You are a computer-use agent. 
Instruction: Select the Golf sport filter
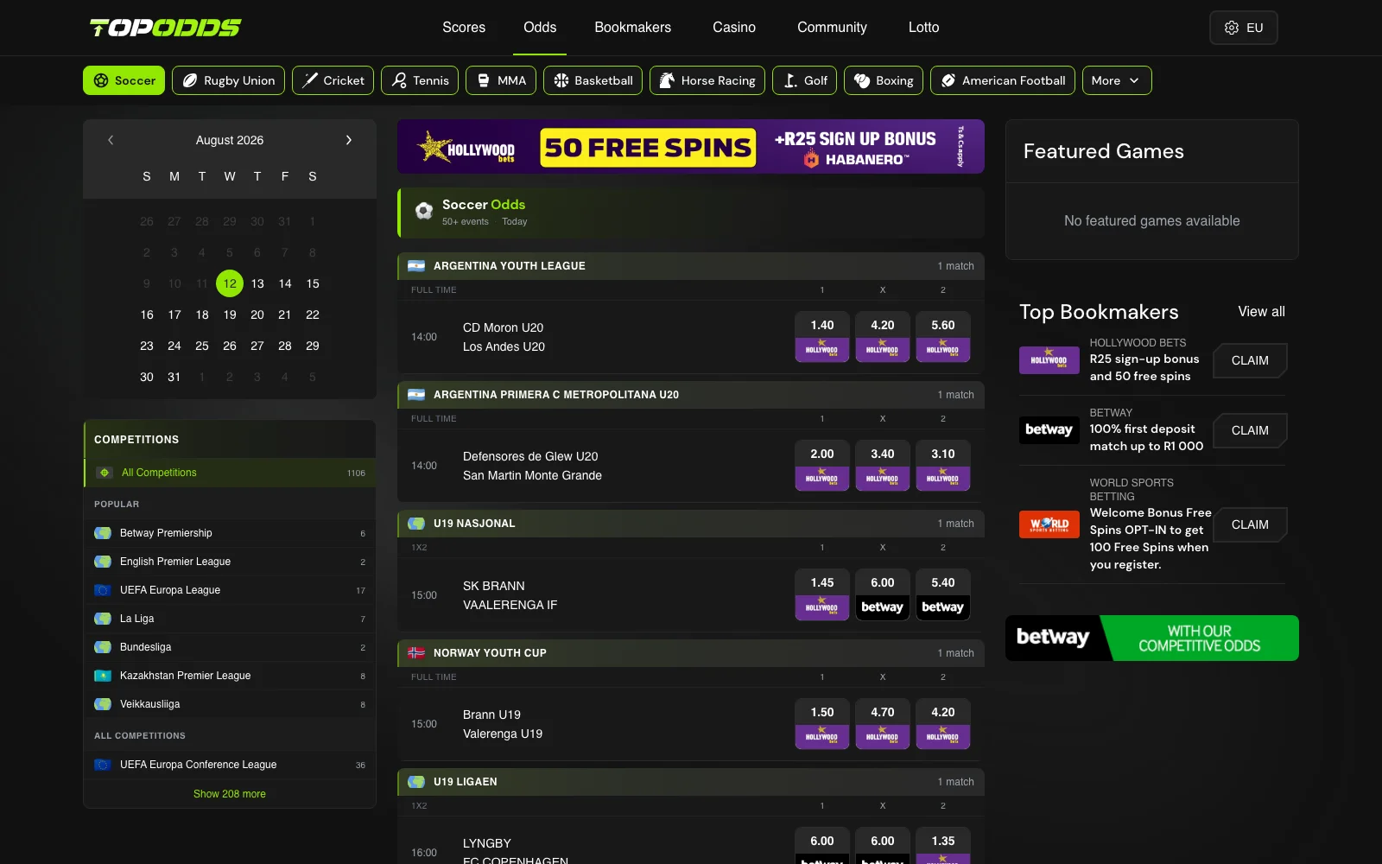[805, 80]
